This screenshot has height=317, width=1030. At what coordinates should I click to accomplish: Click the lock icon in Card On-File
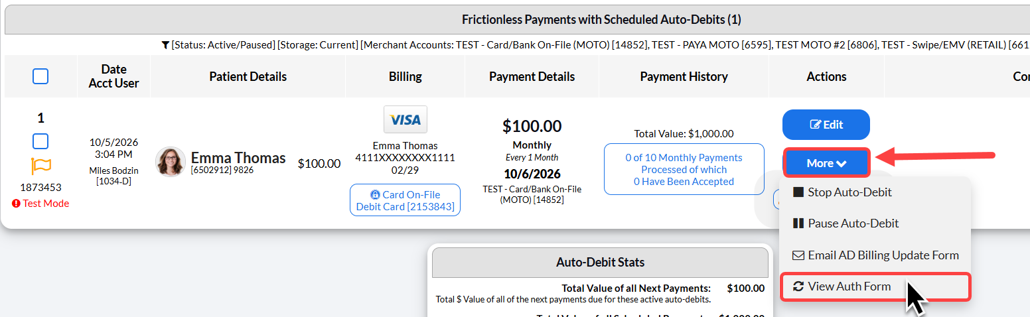[376, 195]
